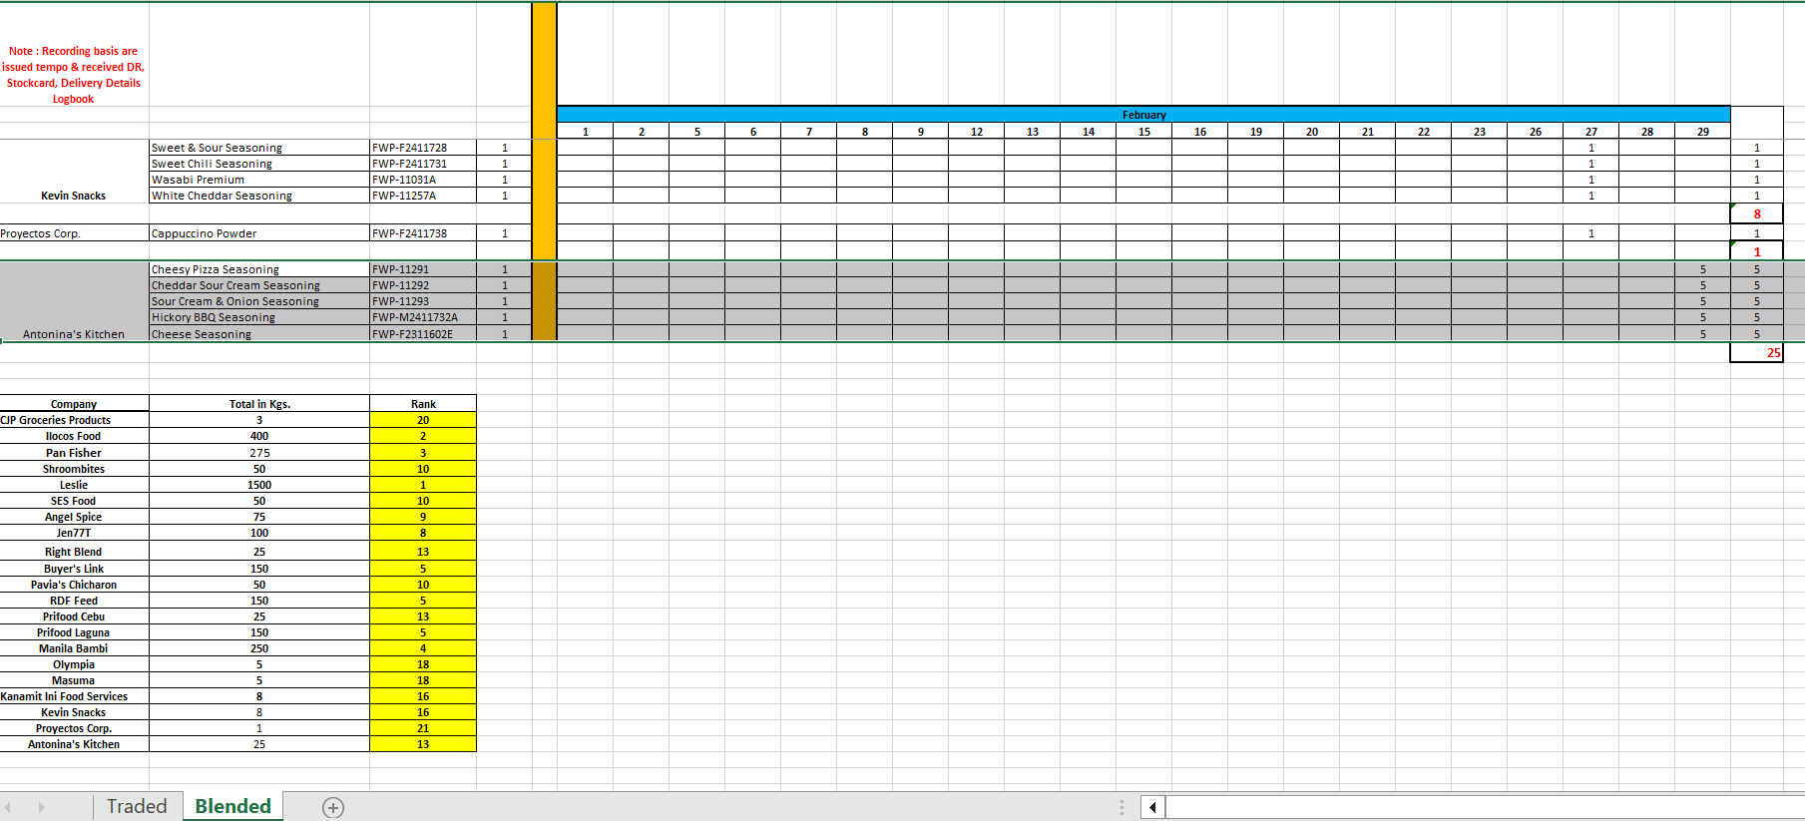
Task: Click product code FWP-F2411728
Action: 423,148
